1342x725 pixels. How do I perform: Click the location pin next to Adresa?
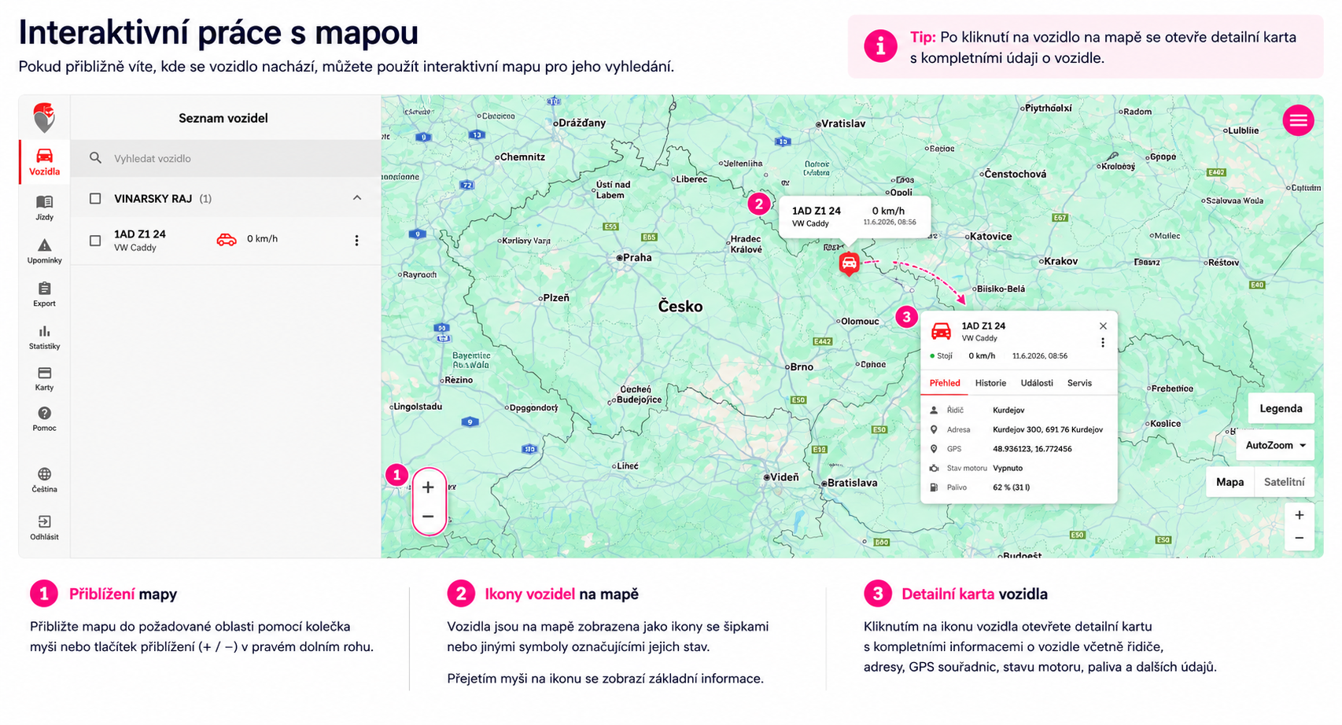click(x=935, y=430)
